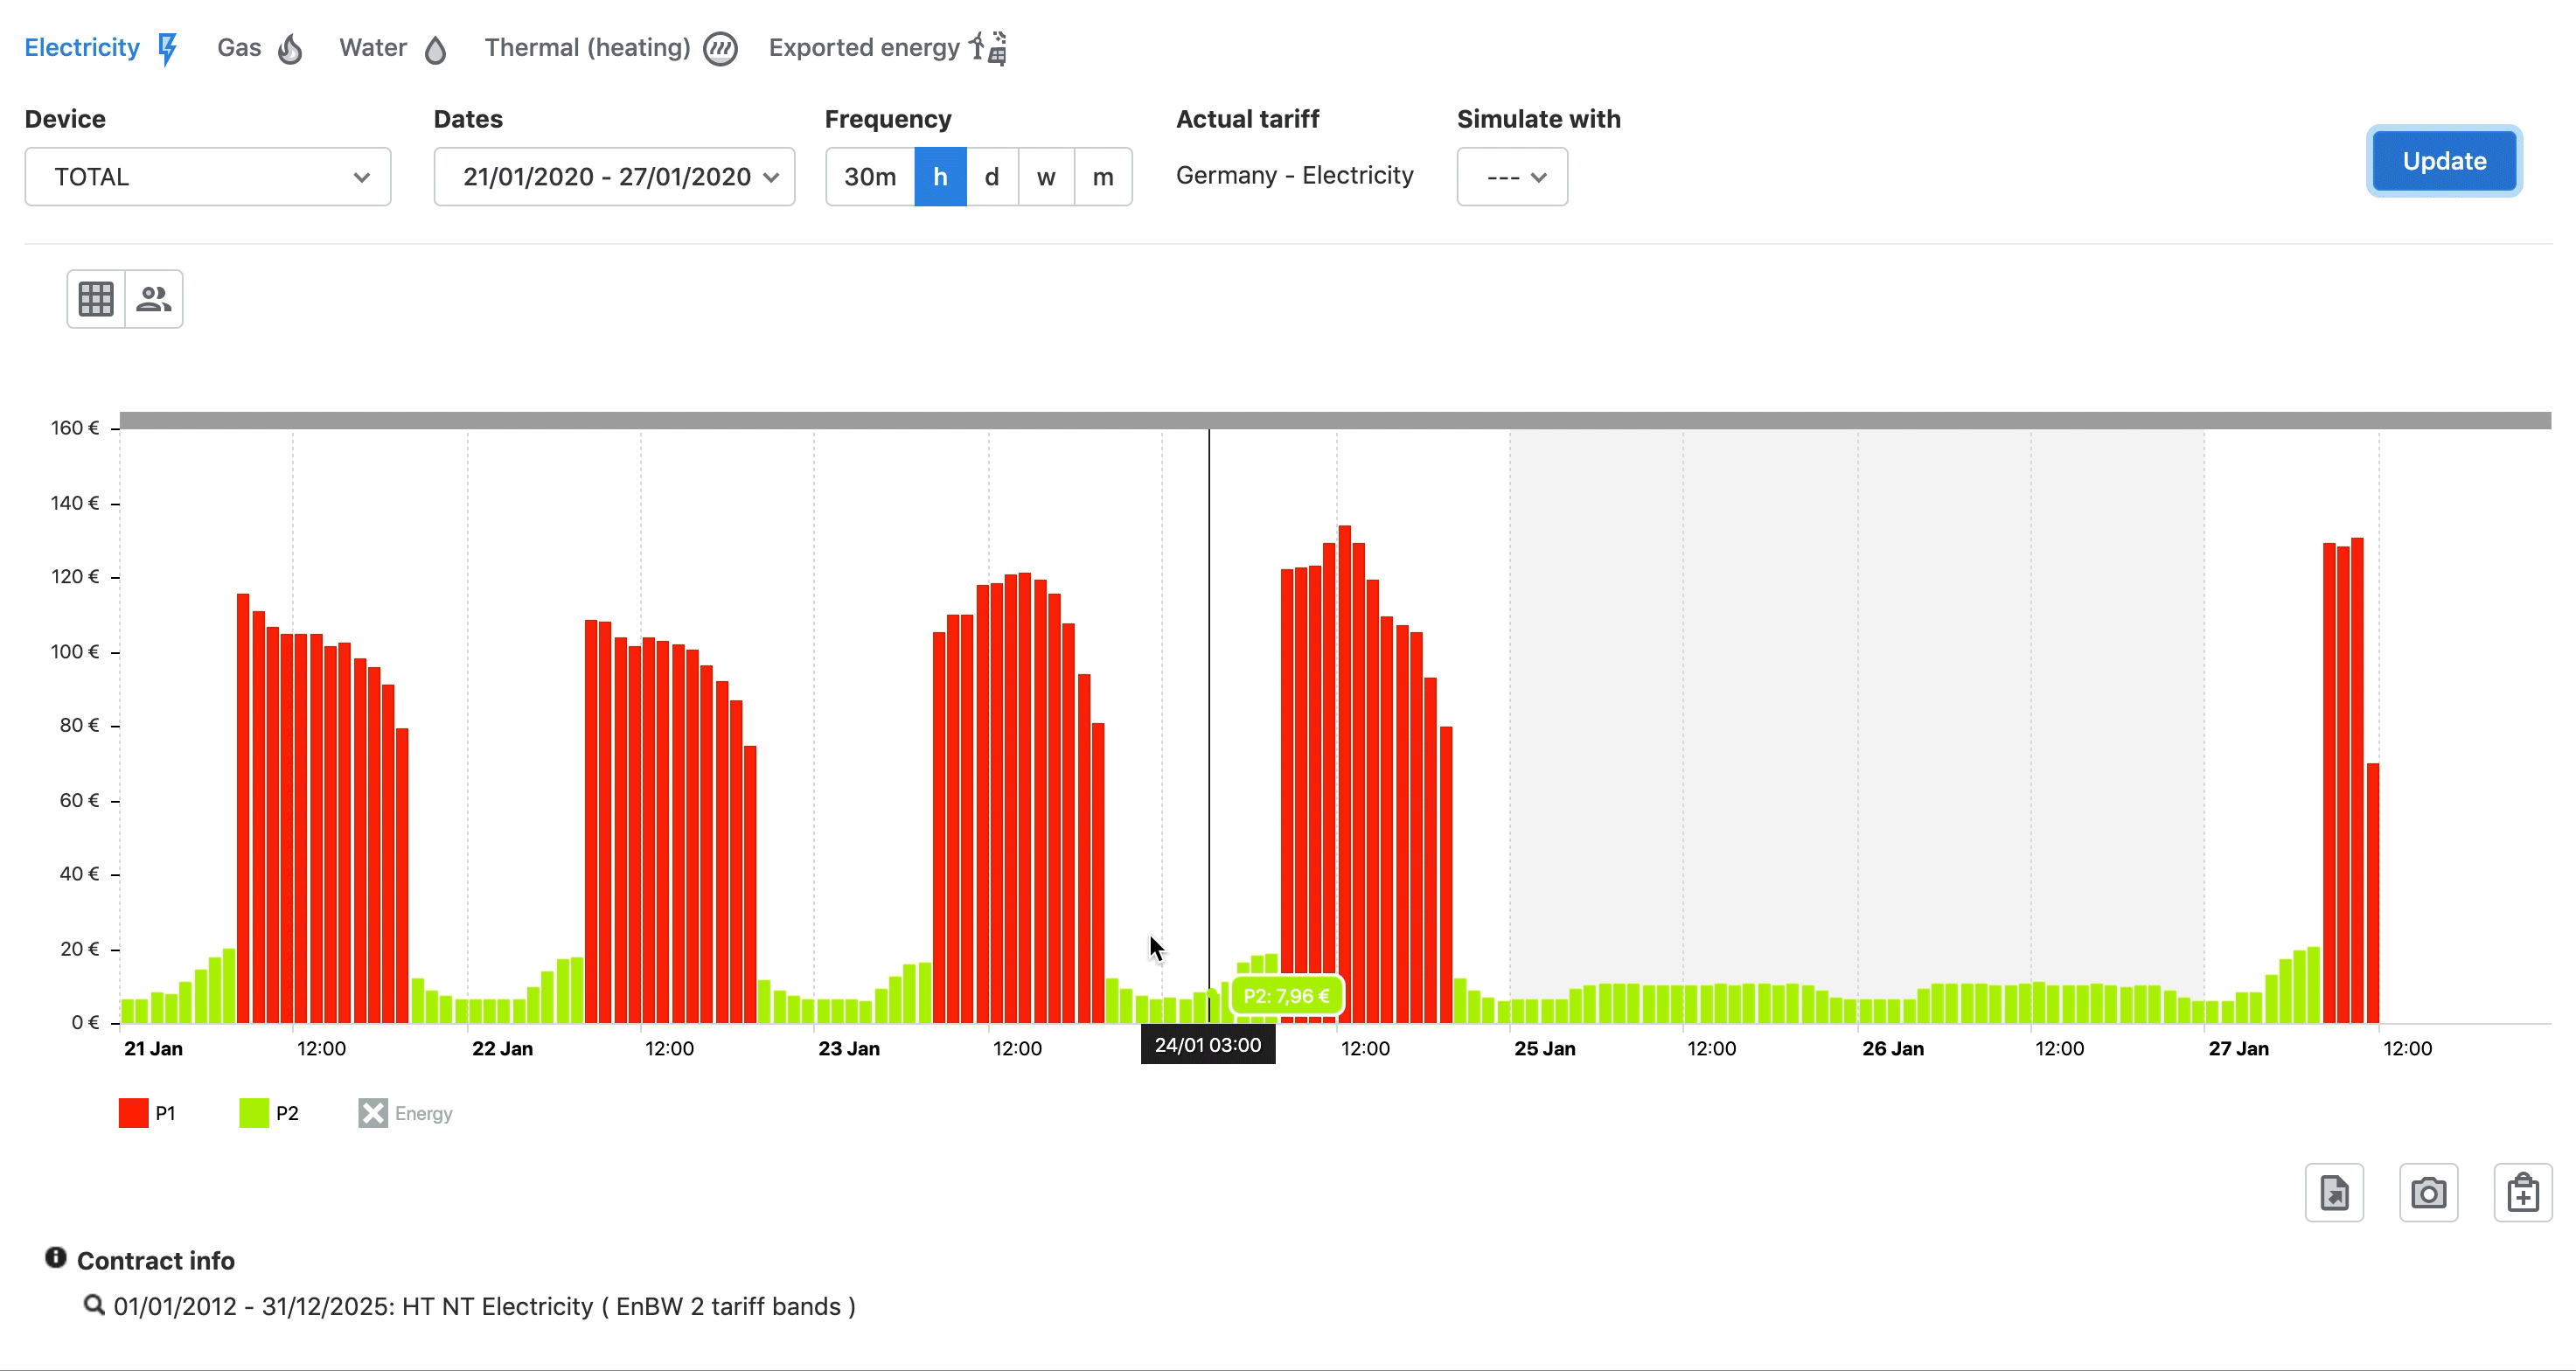The height and width of the screenshot is (1371, 2576).
Task: Click the Water droplet icon
Action: coord(436,48)
